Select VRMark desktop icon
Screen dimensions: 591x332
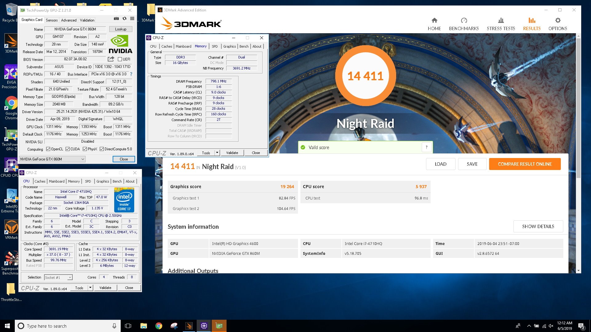[x=11, y=230]
